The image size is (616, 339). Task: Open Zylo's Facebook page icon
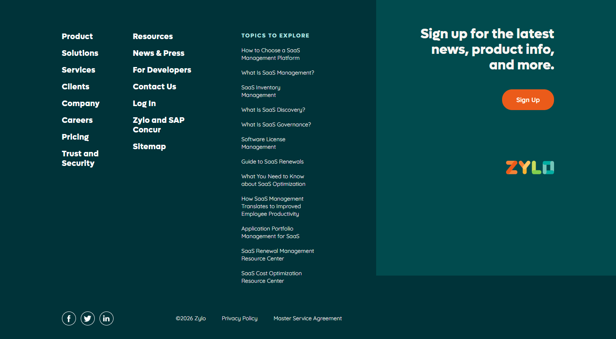pyautogui.click(x=69, y=318)
